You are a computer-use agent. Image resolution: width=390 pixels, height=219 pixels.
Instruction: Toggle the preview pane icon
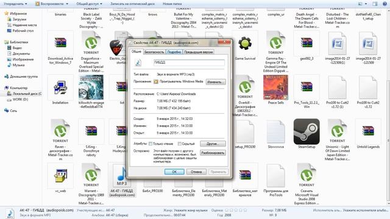pos(375,4)
